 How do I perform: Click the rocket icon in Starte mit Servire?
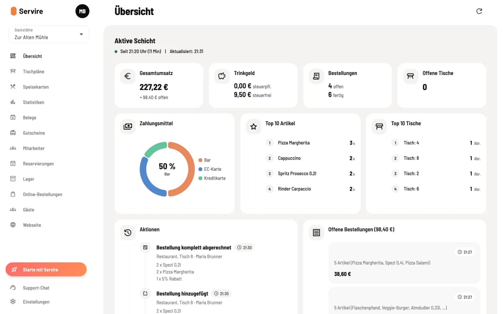(x=14, y=269)
